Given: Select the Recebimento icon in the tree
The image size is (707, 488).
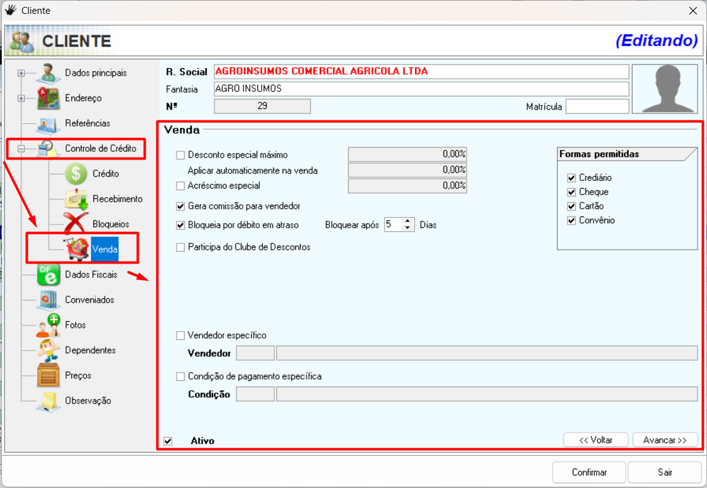Looking at the screenshot, I should click(x=76, y=199).
